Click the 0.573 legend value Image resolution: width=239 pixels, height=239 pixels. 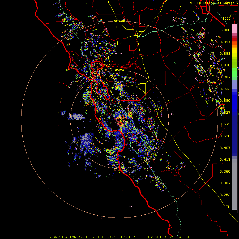[x=225, y=124]
